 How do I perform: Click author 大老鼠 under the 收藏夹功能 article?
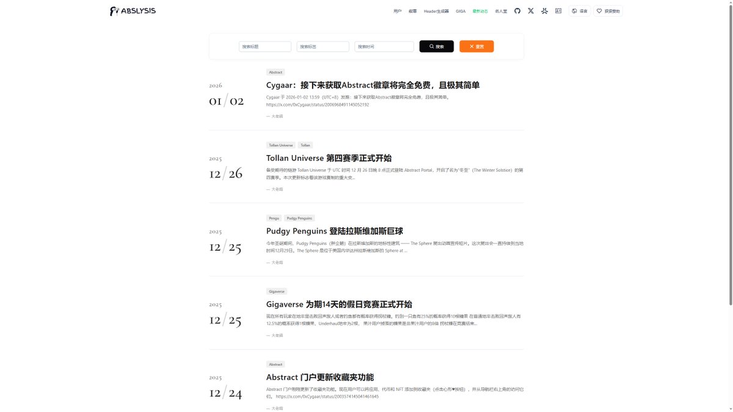click(277, 408)
